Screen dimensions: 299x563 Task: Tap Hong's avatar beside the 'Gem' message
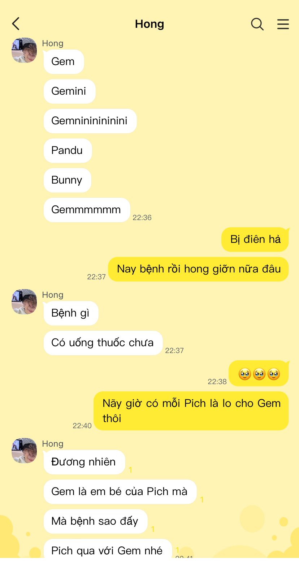pyautogui.click(x=24, y=50)
